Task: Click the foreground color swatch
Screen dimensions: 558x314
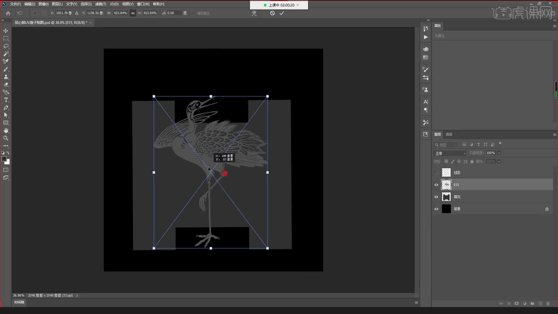Action: [x=4, y=159]
